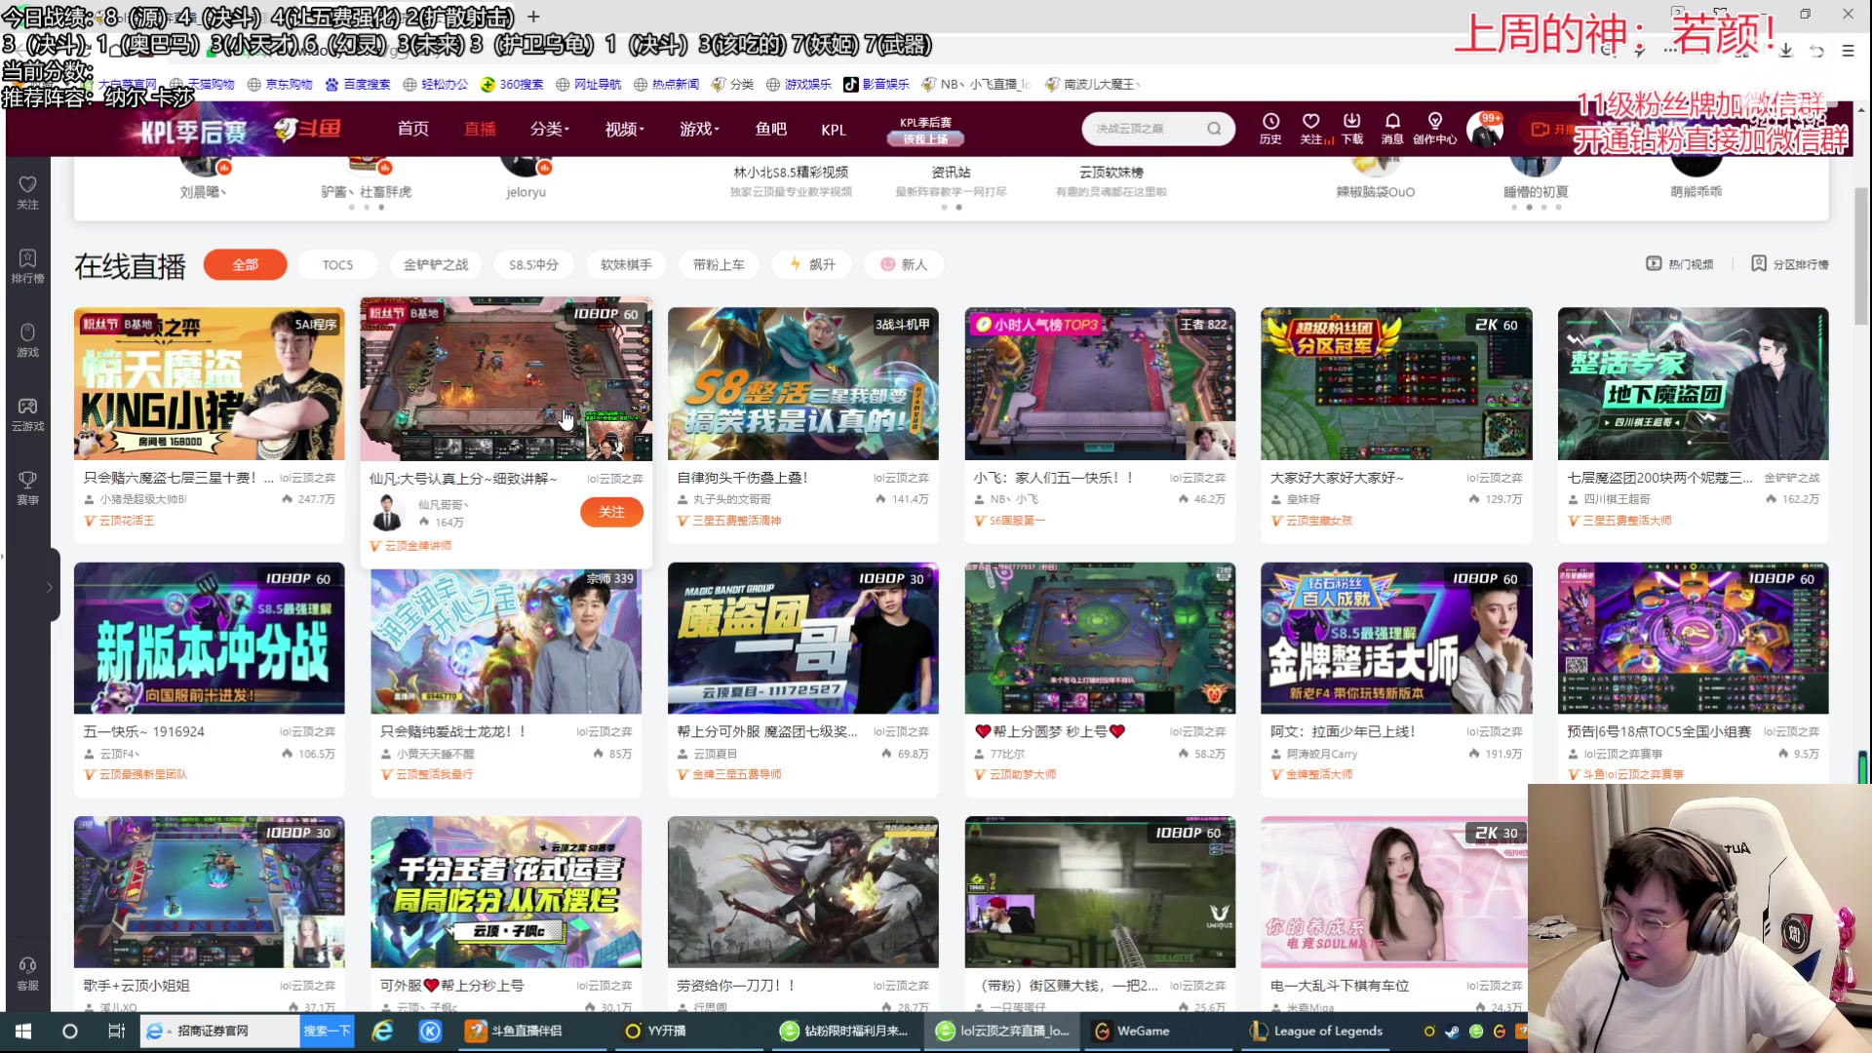Check notifications with the 消息 bell icon
Viewport: 1872px width, 1053px height.
point(1391,128)
